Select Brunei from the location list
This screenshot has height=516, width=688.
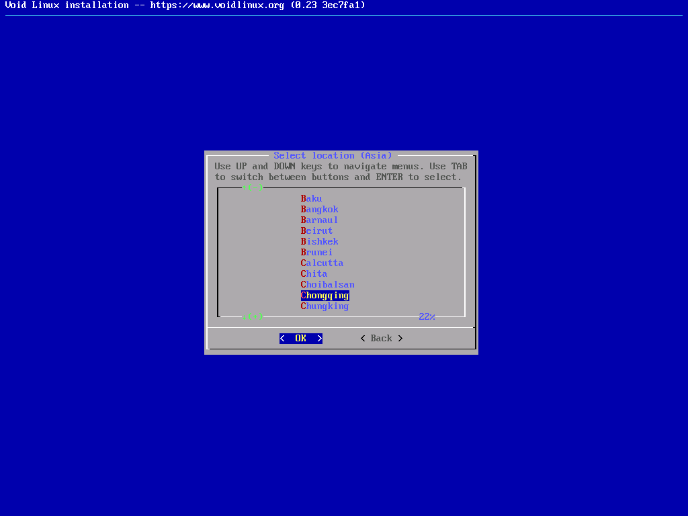[316, 252]
